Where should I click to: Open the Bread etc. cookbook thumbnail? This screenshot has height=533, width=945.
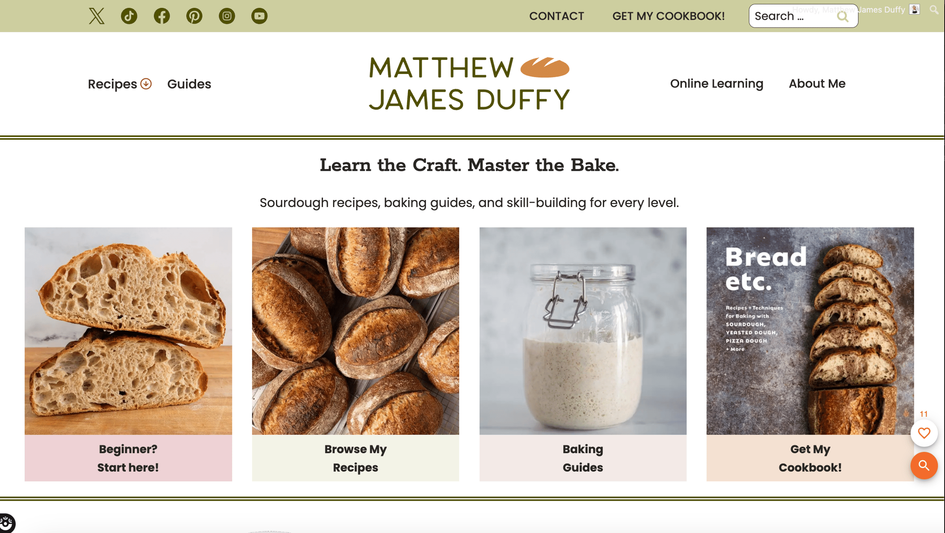point(810,331)
